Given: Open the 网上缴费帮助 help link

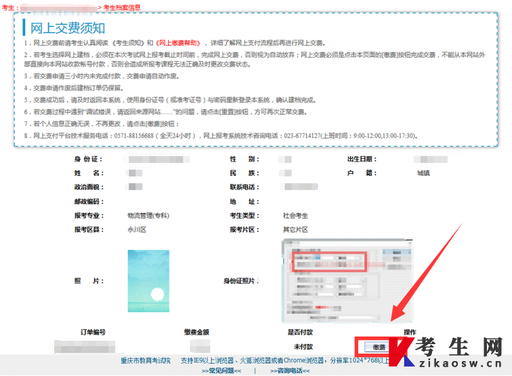Looking at the screenshot, I should click(178, 42).
